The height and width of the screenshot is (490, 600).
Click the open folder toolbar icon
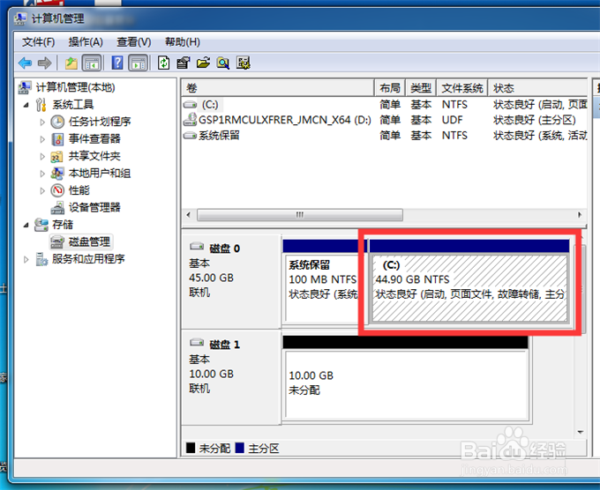click(203, 63)
